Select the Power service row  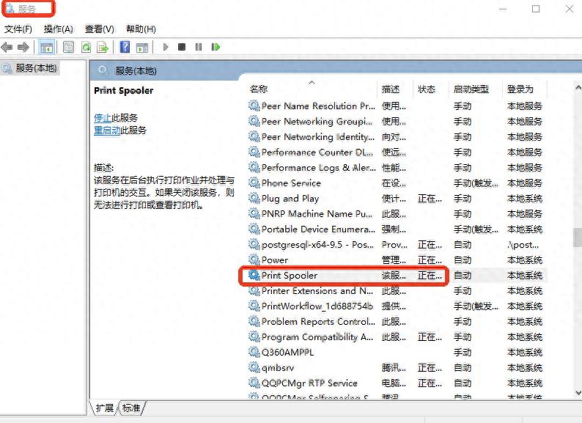click(x=397, y=260)
